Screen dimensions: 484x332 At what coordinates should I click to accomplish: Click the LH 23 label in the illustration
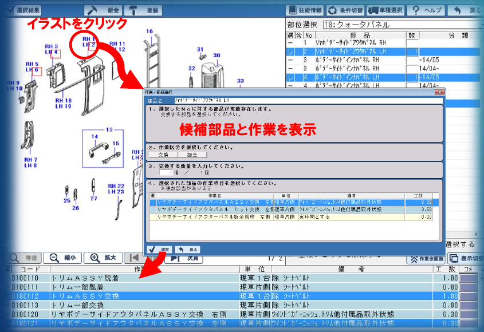[x=116, y=192]
